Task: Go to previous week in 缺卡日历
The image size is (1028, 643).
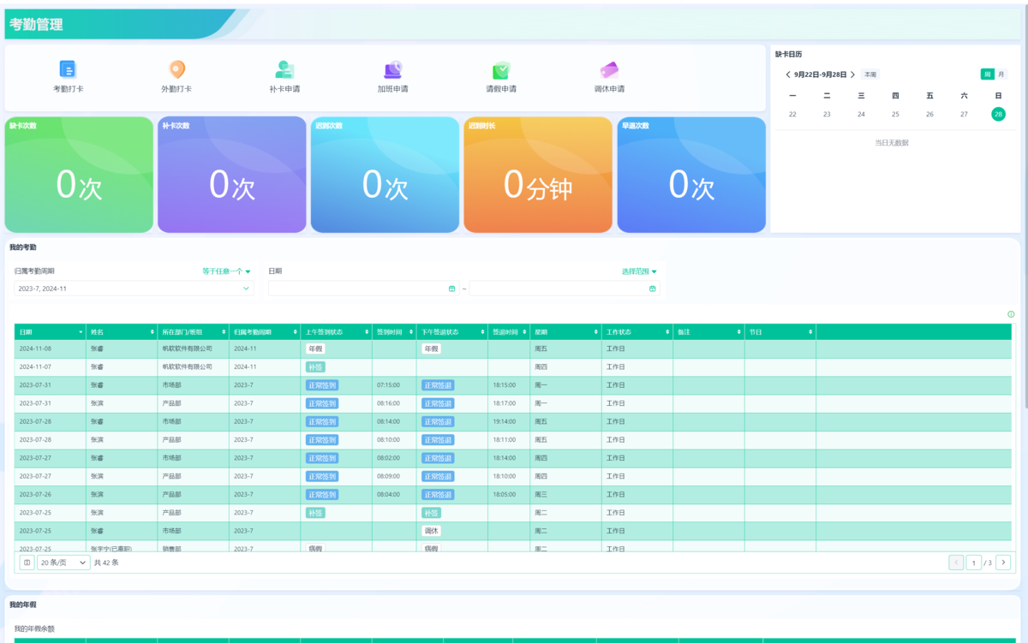Action: (x=788, y=75)
